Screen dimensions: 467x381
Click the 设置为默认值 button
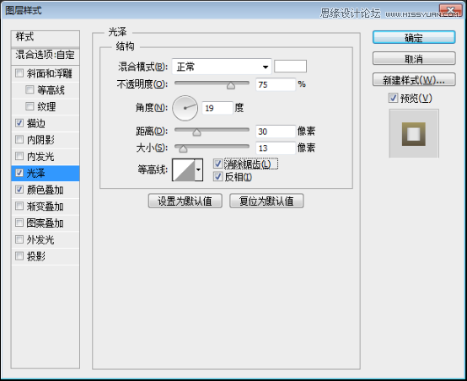tap(185, 201)
